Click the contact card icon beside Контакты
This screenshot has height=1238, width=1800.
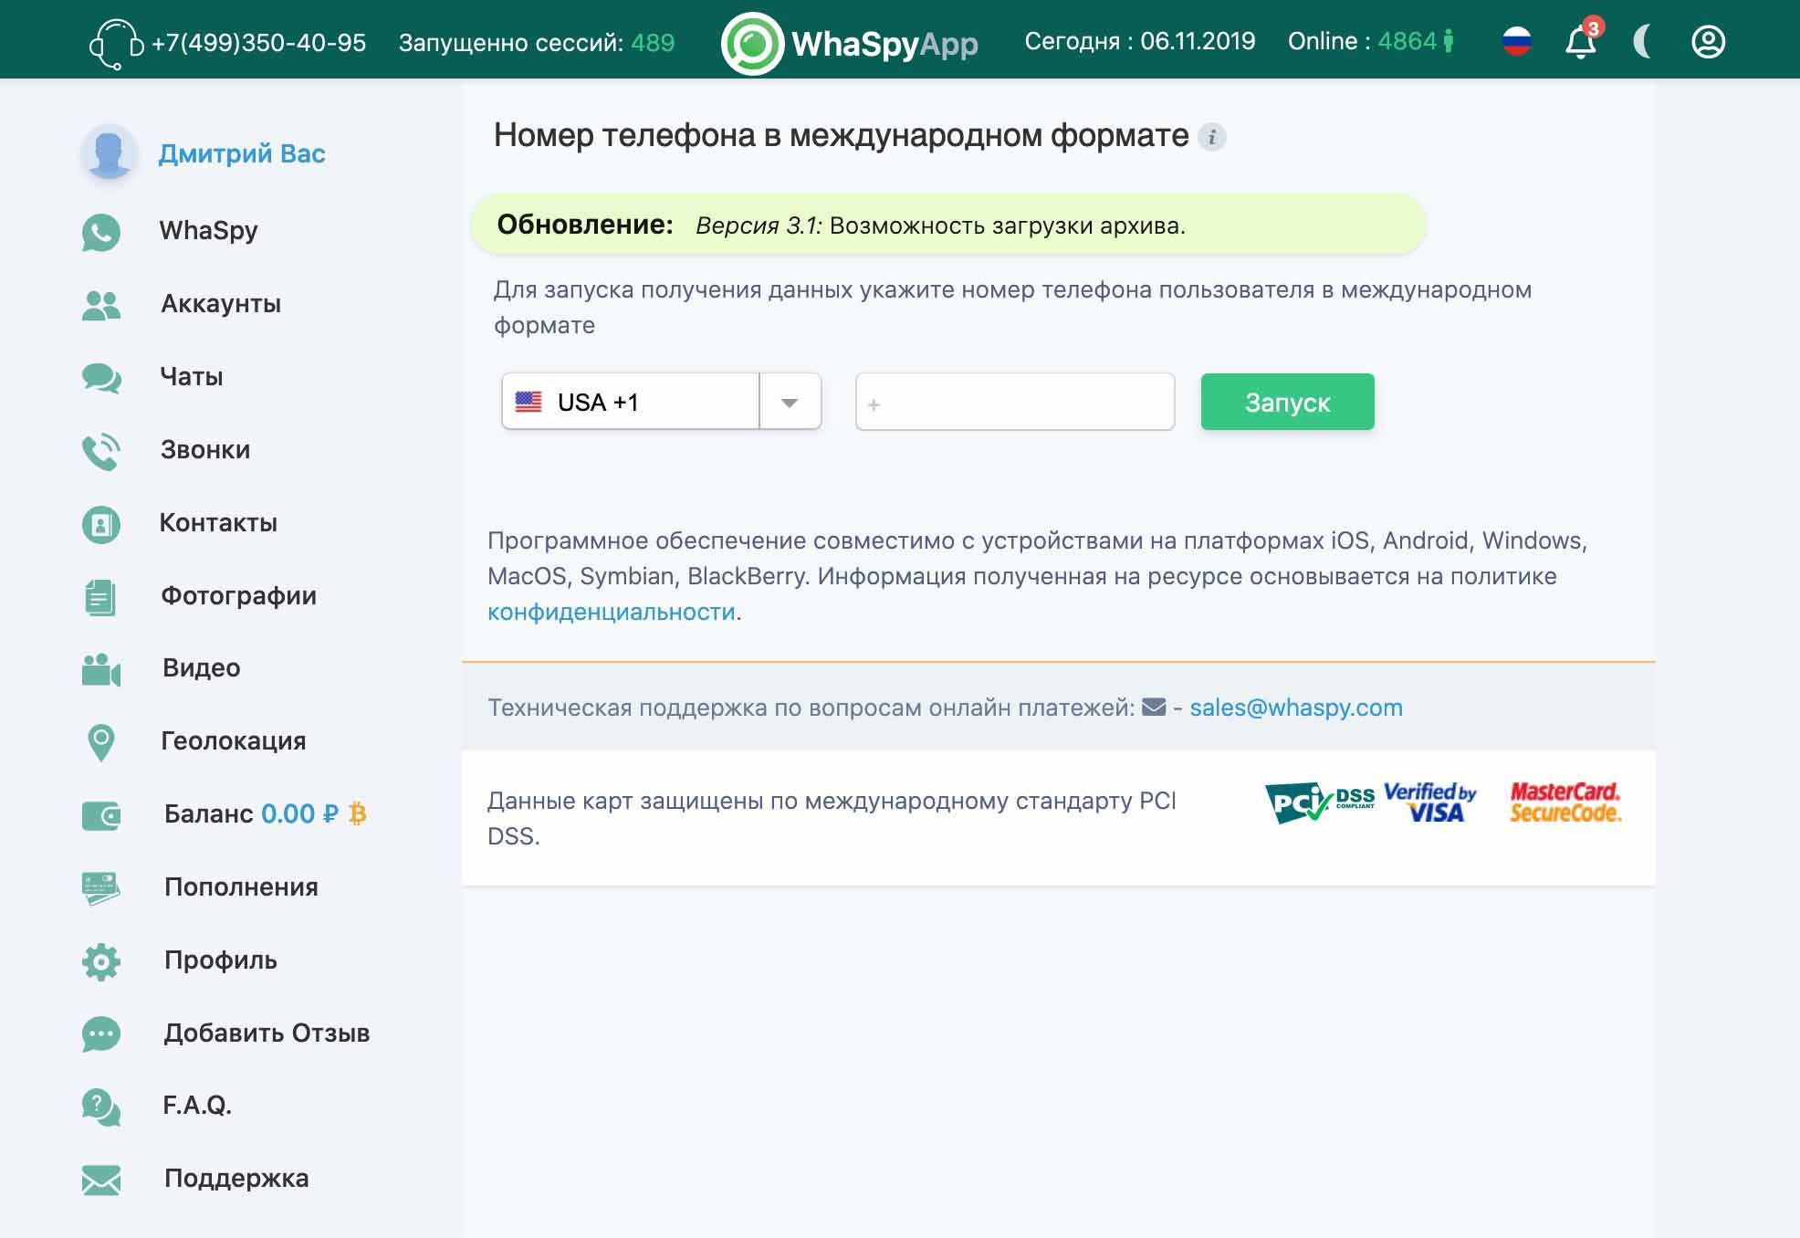click(101, 524)
